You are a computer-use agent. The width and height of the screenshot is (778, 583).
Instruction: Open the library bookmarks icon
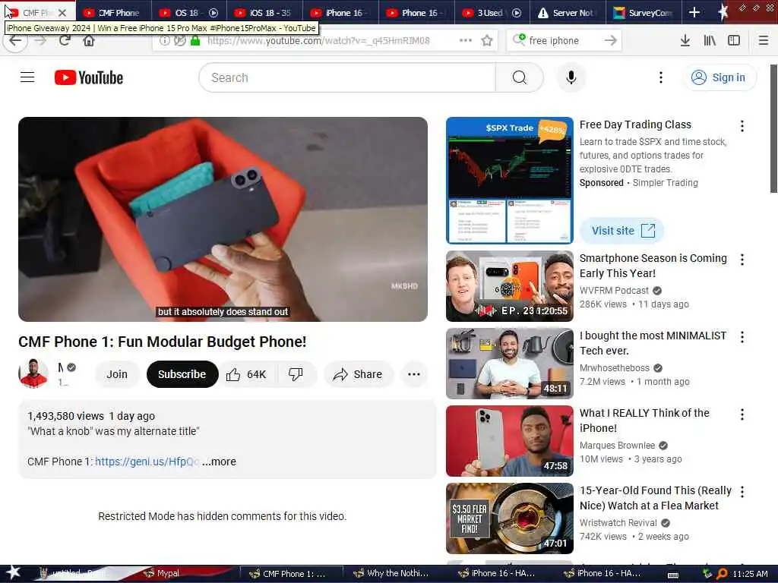[710, 40]
